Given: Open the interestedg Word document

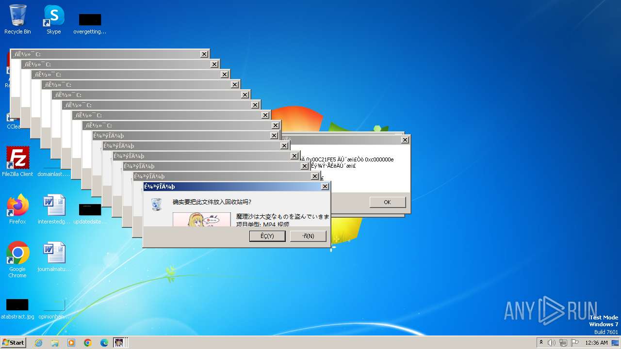Looking at the screenshot, I should 54,209.
